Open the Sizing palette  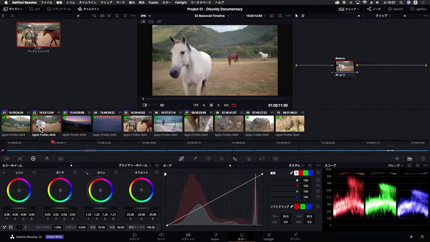click(262, 159)
